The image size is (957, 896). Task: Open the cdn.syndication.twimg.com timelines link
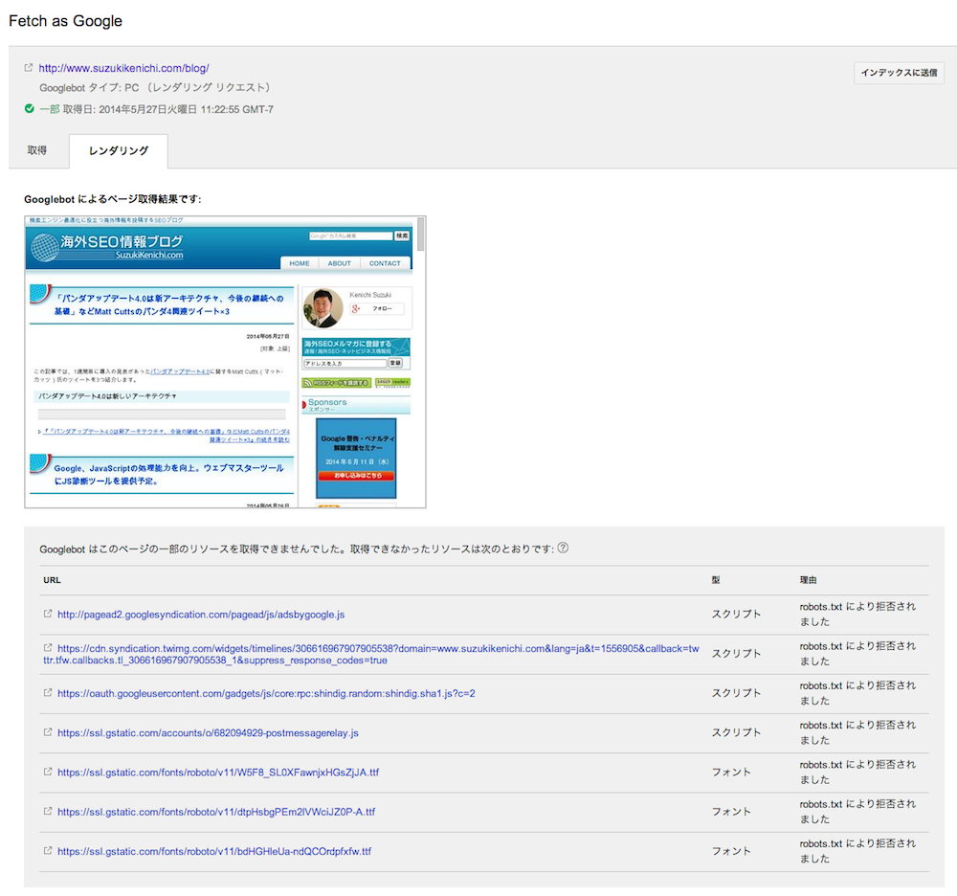371,655
